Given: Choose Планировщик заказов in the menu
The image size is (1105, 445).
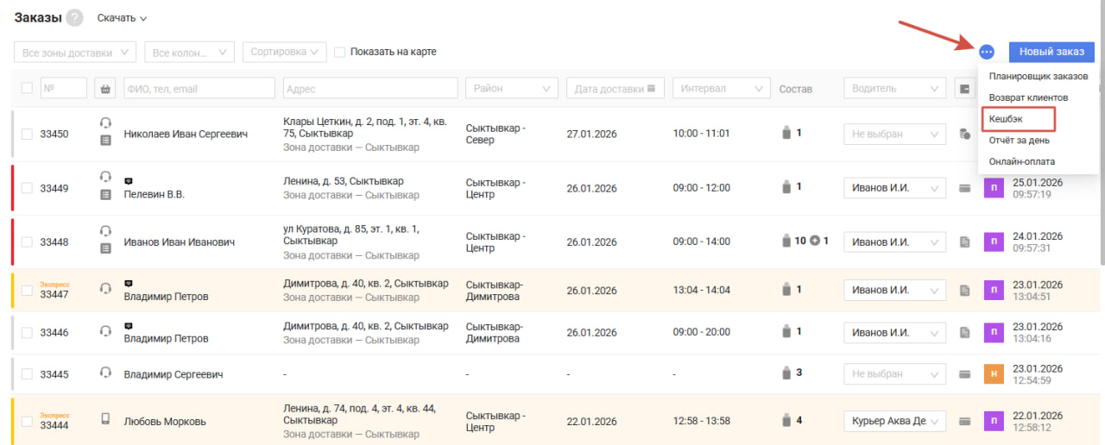Looking at the screenshot, I should 1038,76.
